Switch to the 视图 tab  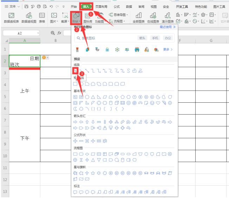[x=153, y=7]
